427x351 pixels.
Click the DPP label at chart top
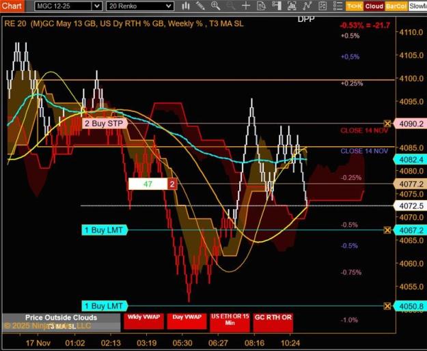pos(306,19)
